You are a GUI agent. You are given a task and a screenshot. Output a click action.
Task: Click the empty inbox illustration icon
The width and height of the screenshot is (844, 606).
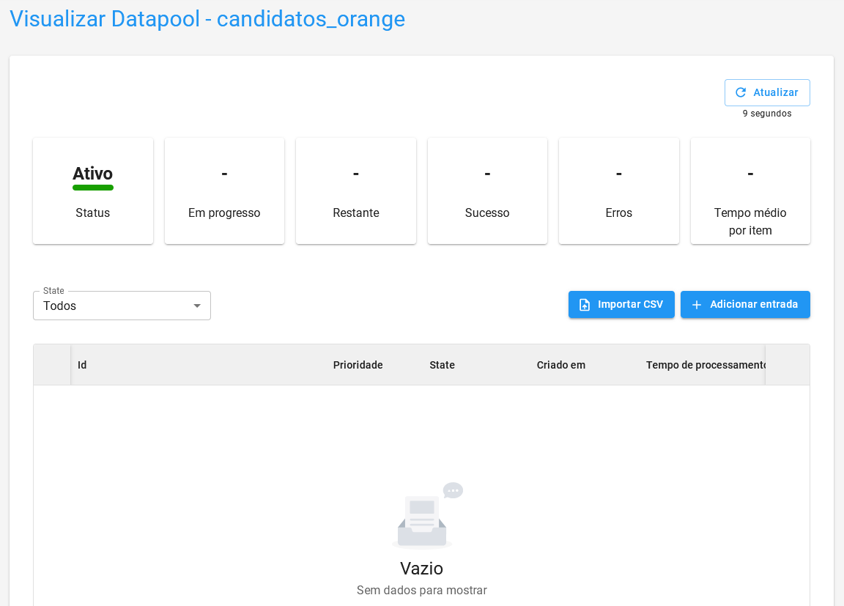tap(421, 522)
